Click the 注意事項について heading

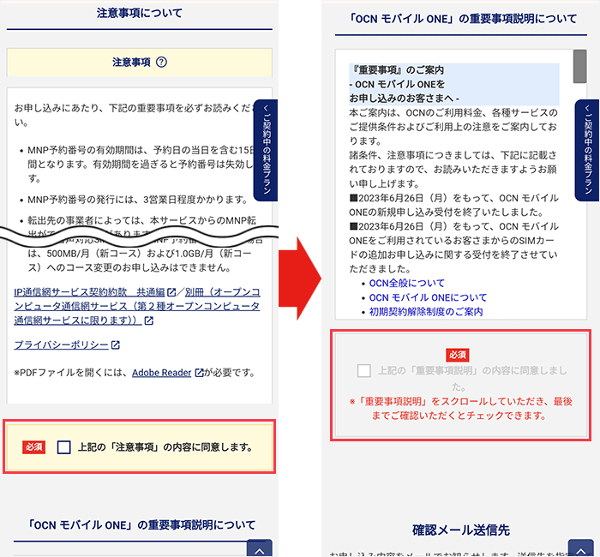pos(139,13)
